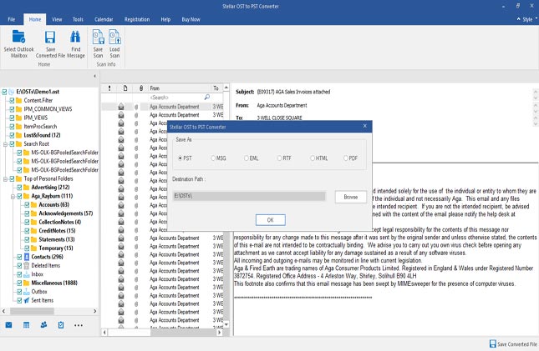
Task: Sort by the From column header
Action: [x=179, y=88]
